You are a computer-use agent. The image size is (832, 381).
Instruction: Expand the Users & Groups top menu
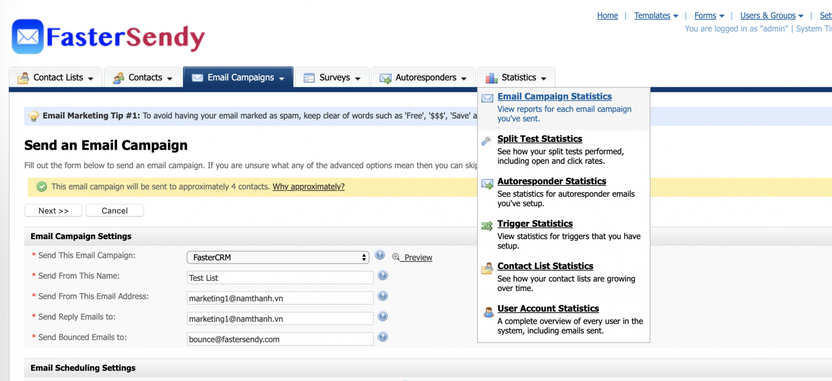pyautogui.click(x=772, y=16)
